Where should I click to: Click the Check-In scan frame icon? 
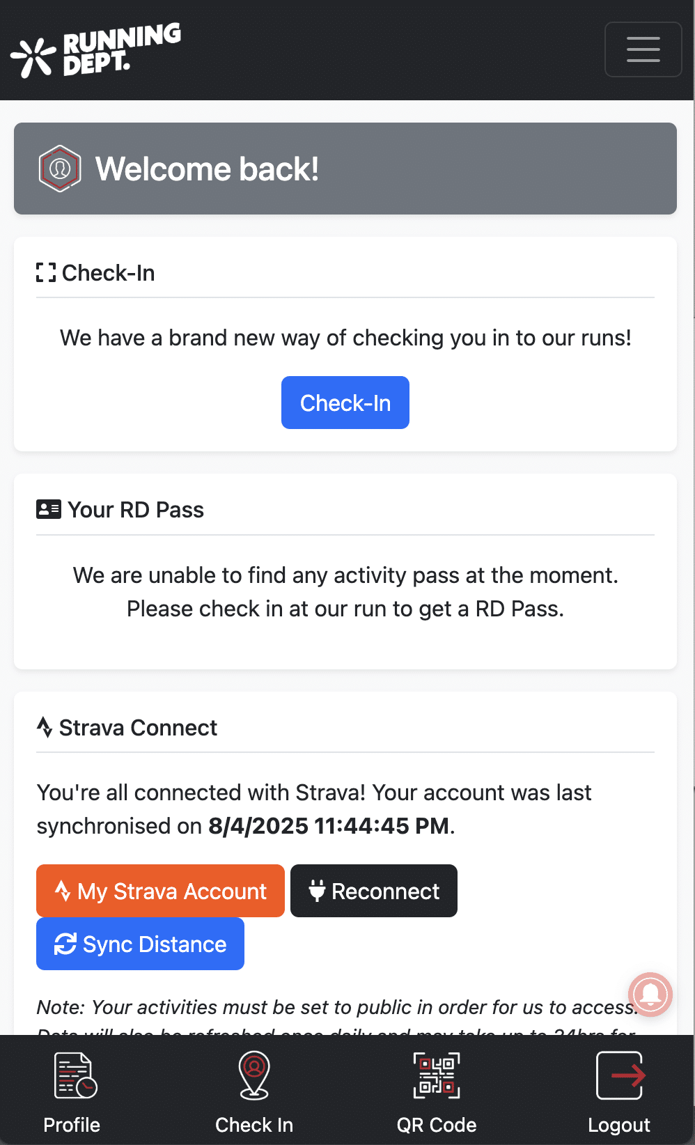click(x=46, y=272)
